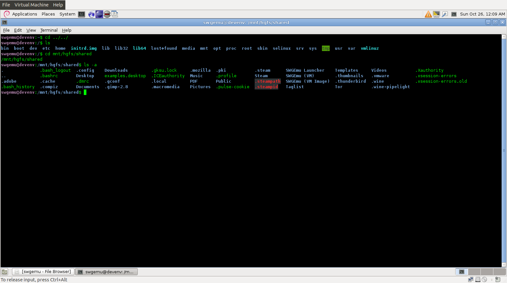Click the initrd.img entry in root listing

pyautogui.click(x=84, y=48)
